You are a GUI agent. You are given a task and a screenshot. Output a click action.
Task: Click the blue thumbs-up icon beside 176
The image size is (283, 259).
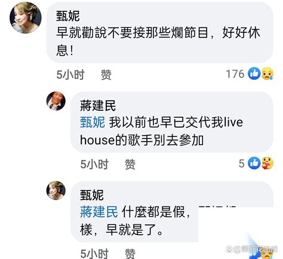click(254, 74)
